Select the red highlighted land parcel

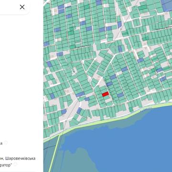pyautogui.click(x=106, y=94)
